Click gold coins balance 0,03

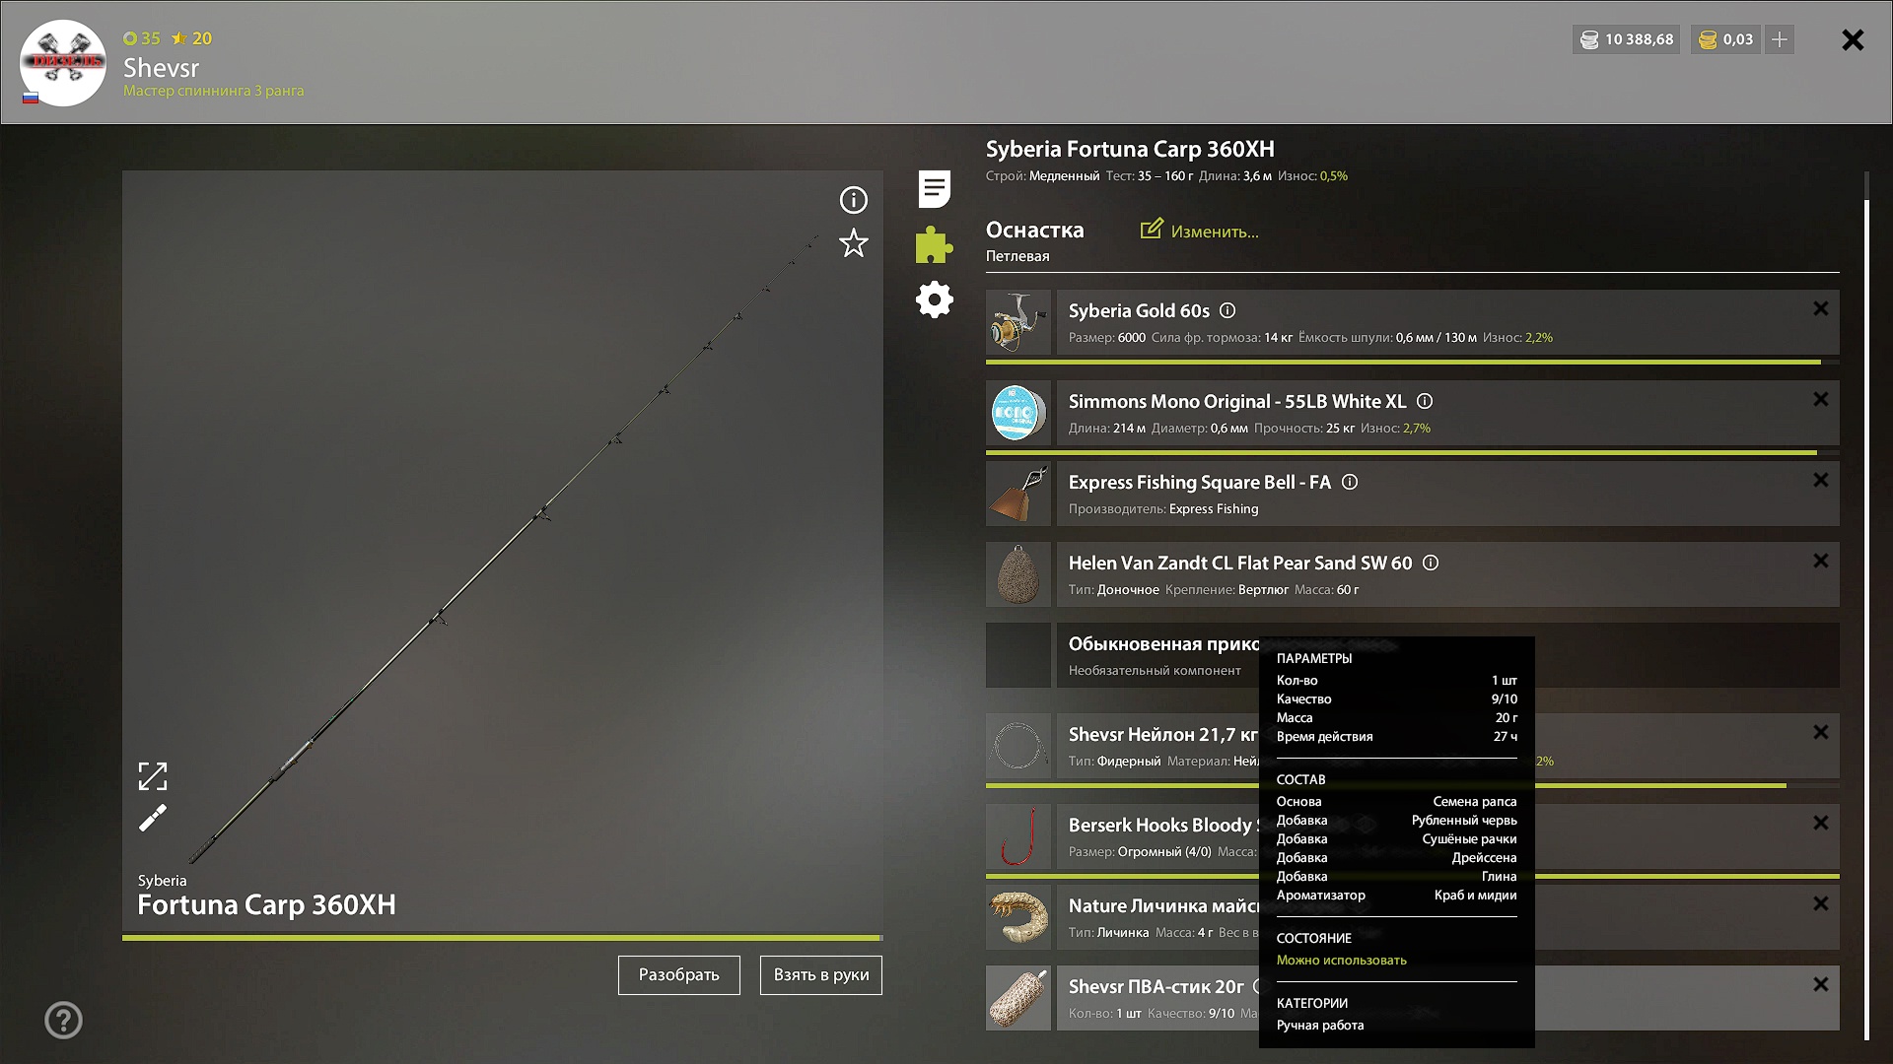(x=1726, y=39)
